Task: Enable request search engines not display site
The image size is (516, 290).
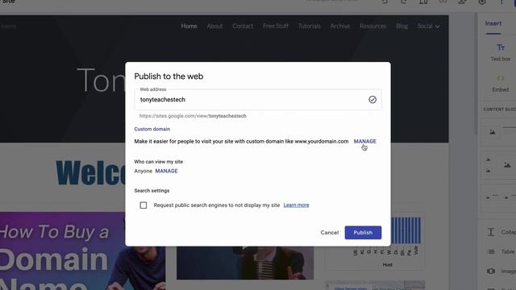Action: 144,205
